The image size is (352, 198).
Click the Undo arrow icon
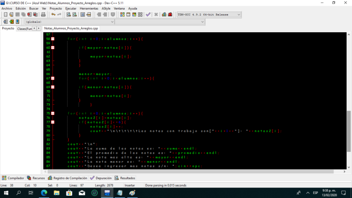[53, 15]
